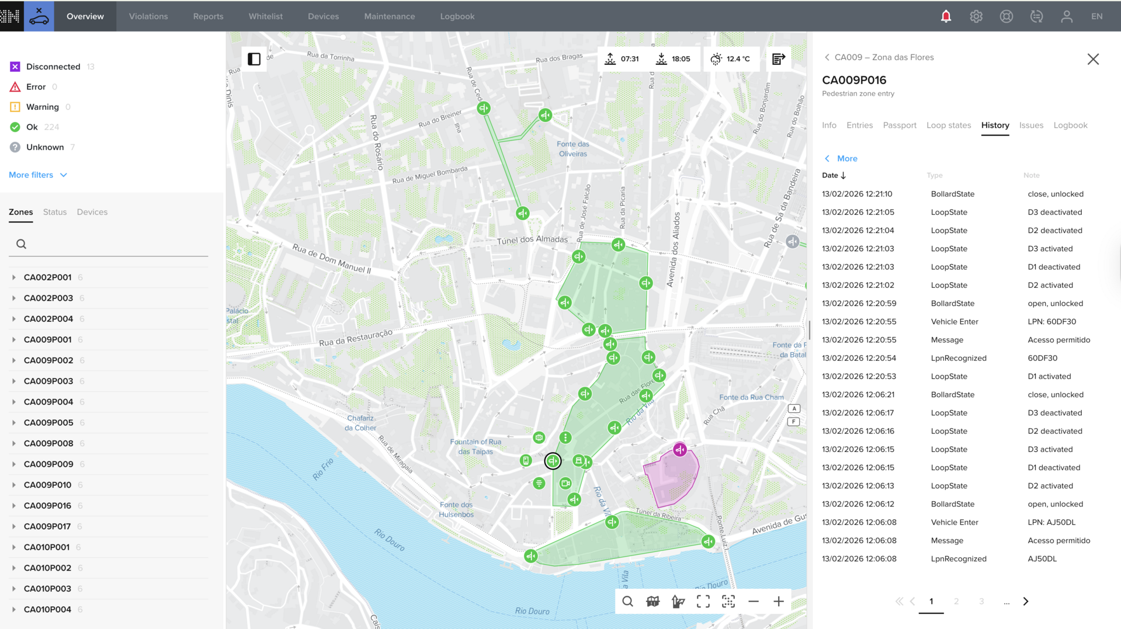Toggle the Disconnected status filter
This screenshot has height=629, width=1121.
[x=53, y=67]
